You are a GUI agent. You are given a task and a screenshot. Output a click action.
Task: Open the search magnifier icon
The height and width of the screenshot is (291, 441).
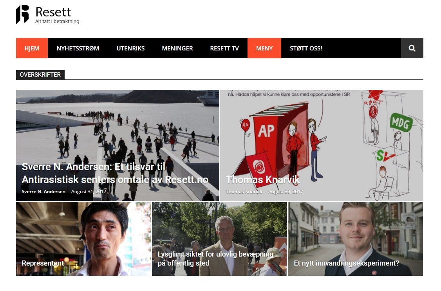412,48
